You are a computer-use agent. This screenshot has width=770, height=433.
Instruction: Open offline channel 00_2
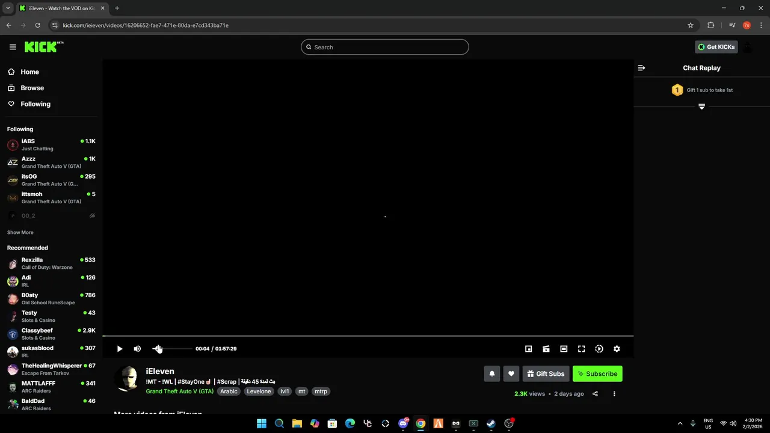click(51, 215)
